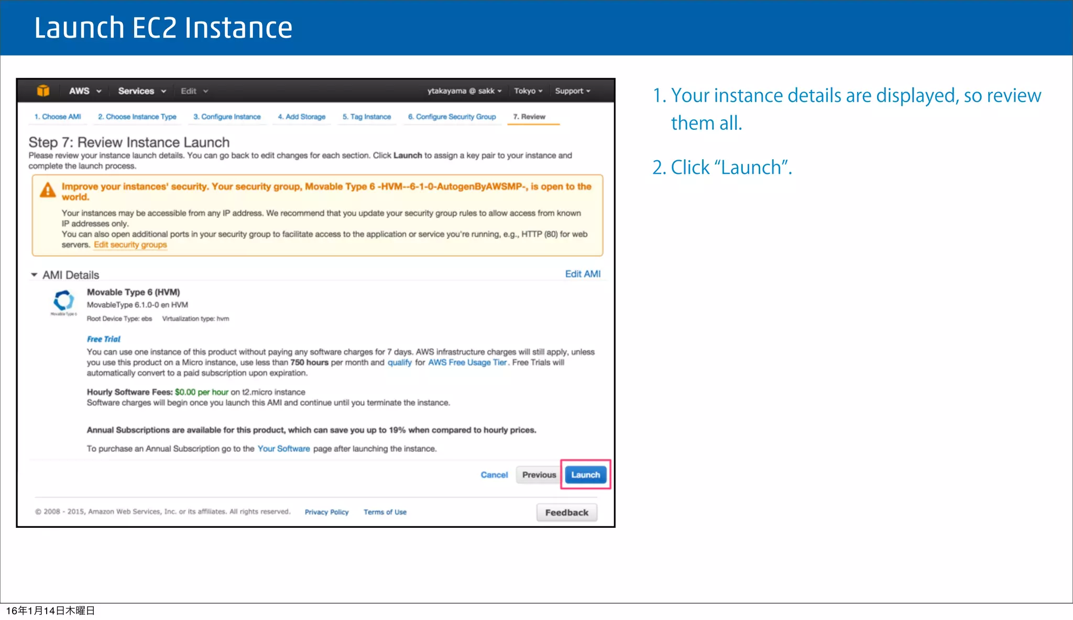Image resolution: width=1073 pixels, height=620 pixels.
Task: Go to step 6. Configure Security Group
Action: click(x=452, y=117)
